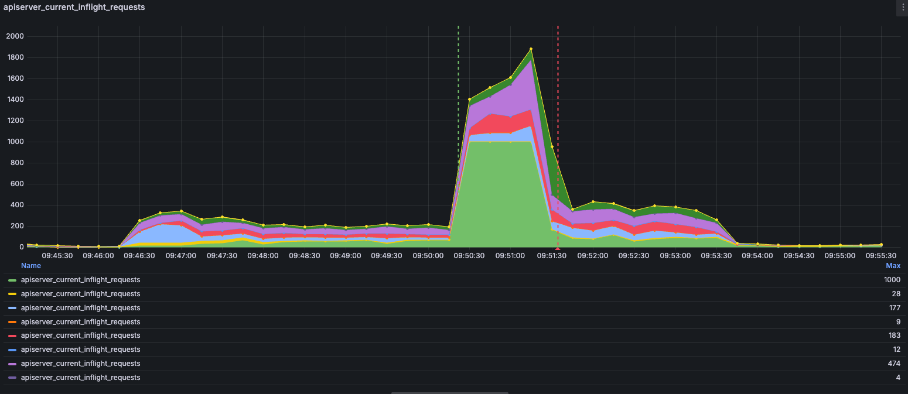
Task: Click the purple series color indicator (Max 474)
Action: [x=12, y=364]
